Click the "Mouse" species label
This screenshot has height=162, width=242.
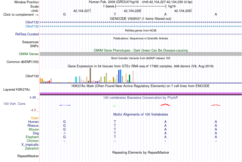(34, 129)
